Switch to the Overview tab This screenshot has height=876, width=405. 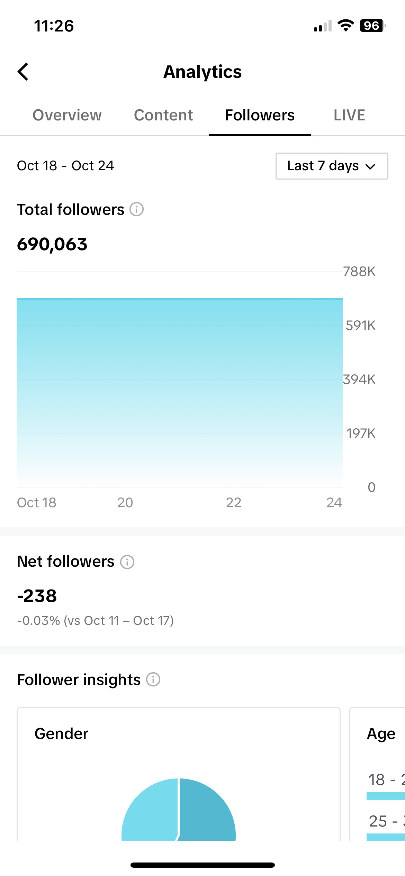(x=67, y=115)
